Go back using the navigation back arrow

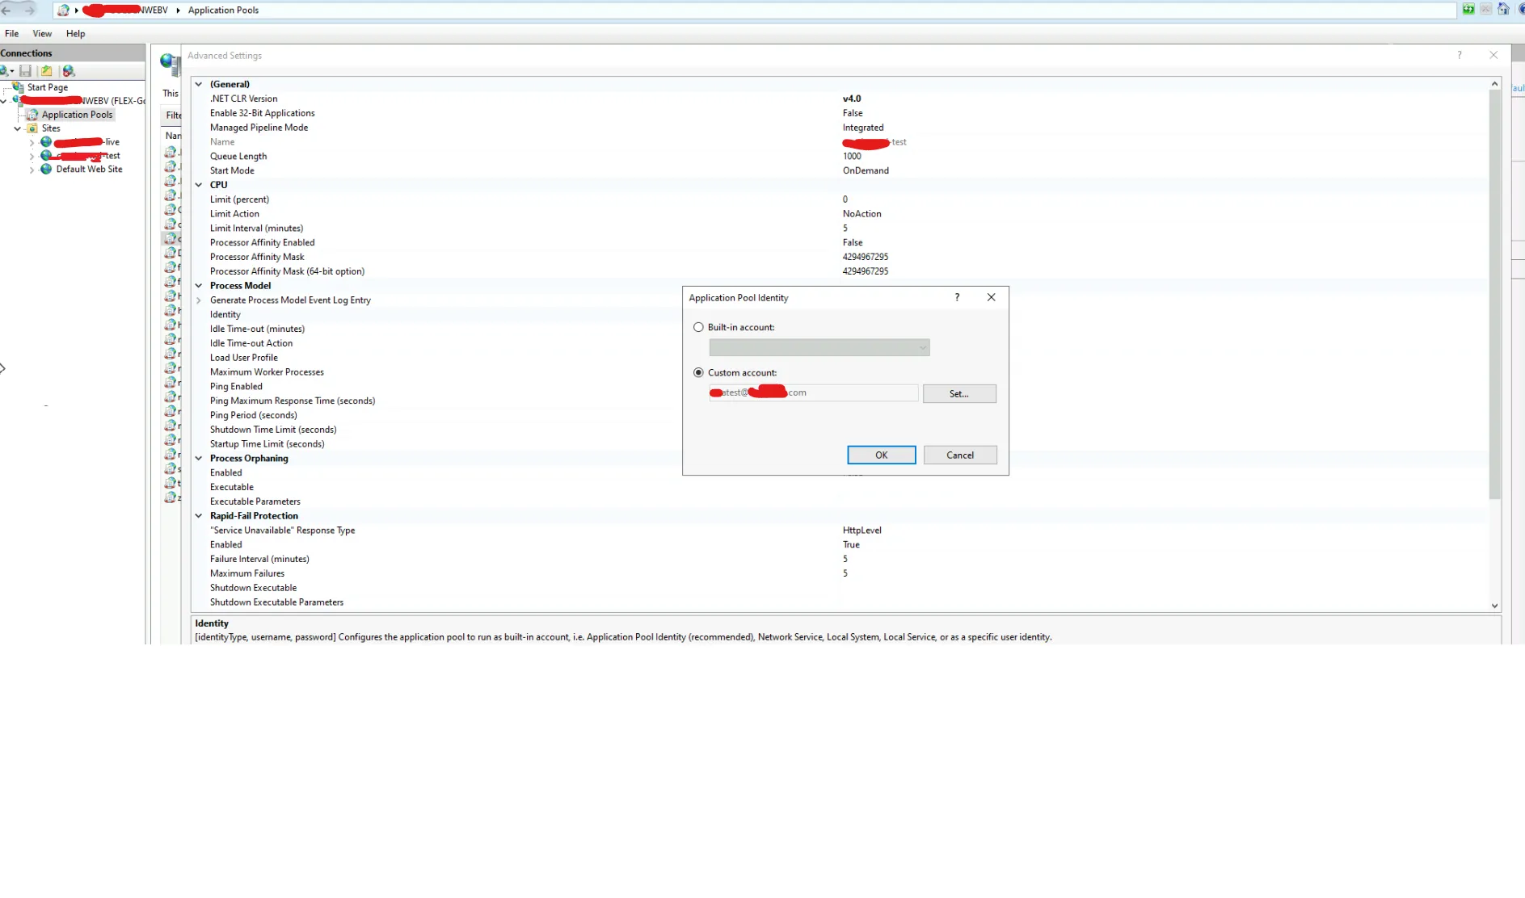[6, 10]
